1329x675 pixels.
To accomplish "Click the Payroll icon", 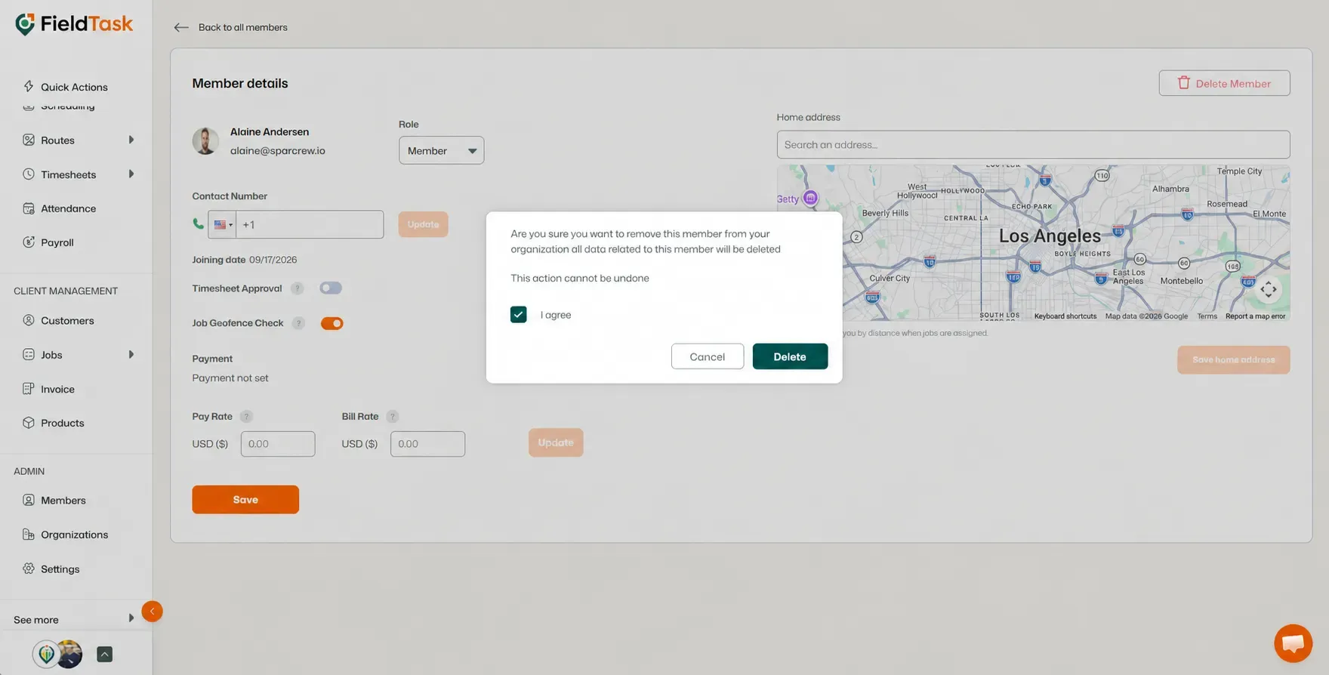I will point(29,242).
